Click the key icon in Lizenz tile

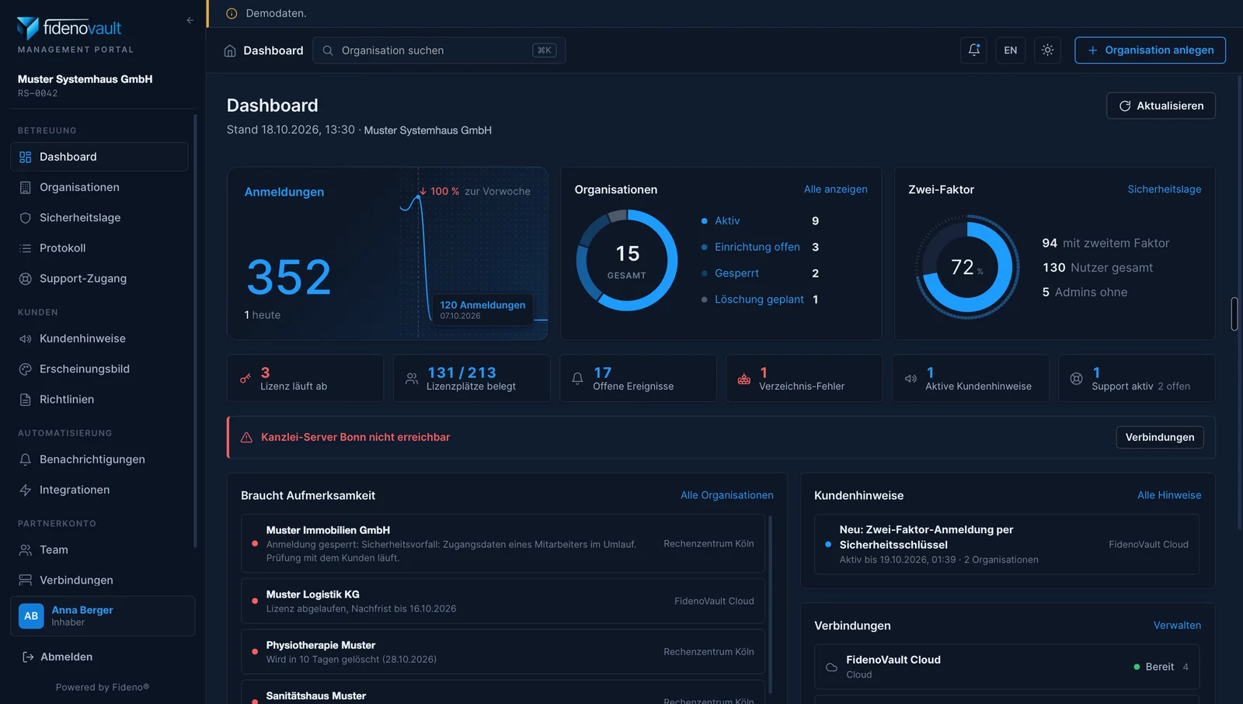(x=245, y=378)
